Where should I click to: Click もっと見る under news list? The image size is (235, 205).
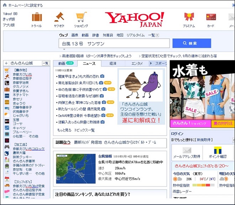click(x=64, y=130)
